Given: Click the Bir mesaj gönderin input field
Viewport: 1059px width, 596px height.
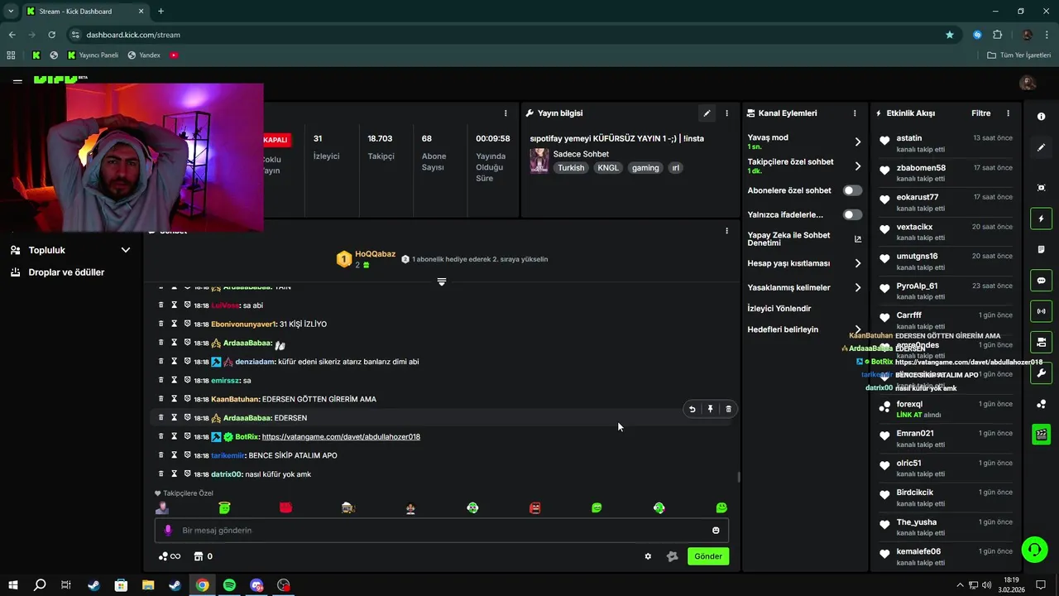Looking at the screenshot, I should tap(442, 531).
